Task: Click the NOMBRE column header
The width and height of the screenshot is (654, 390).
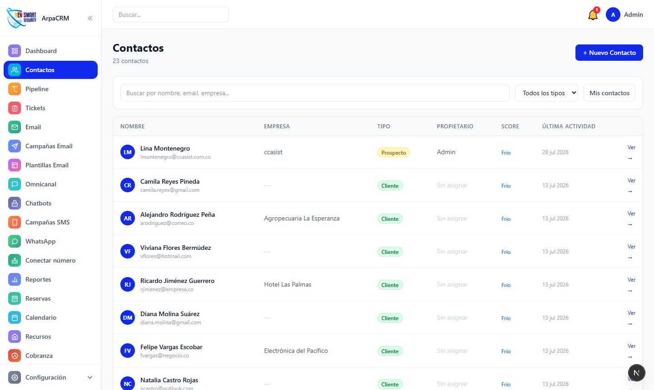Action: click(x=133, y=127)
